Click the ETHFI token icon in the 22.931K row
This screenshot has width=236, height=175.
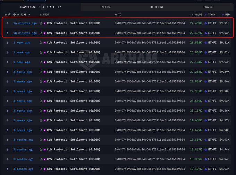click(206, 91)
